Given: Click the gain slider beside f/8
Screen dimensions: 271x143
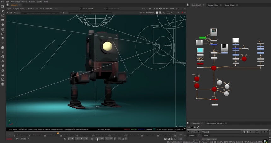Looking at the screenshot, I should click(40, 13).
